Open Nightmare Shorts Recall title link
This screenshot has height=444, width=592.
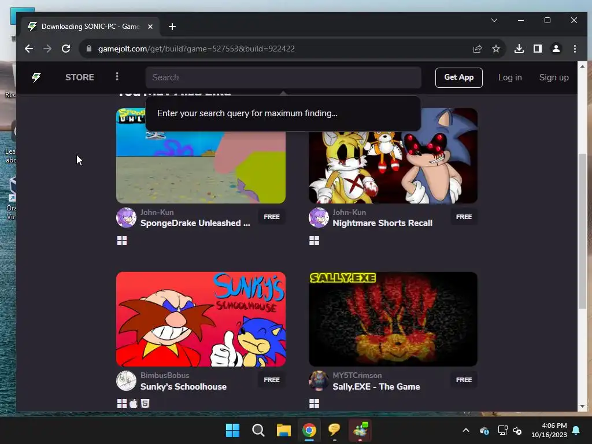click(383, 223)
